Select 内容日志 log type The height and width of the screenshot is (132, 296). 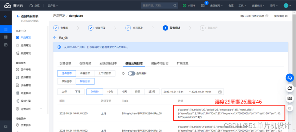85,74
